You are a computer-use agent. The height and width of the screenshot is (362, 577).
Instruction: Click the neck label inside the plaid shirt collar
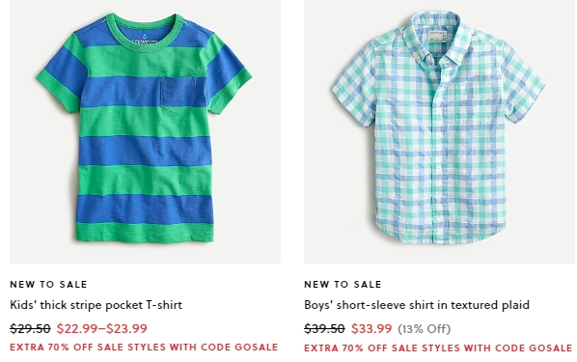click(437, 38)
